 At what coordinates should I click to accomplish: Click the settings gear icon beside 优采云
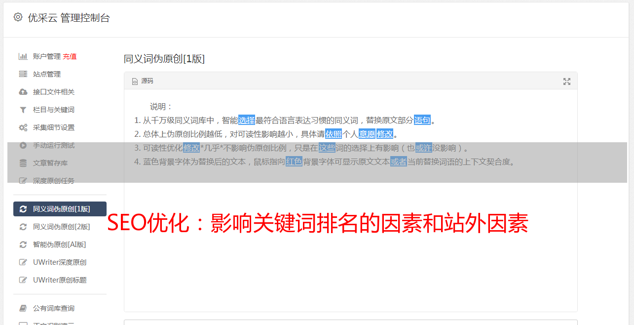click(x=18, y=17)
